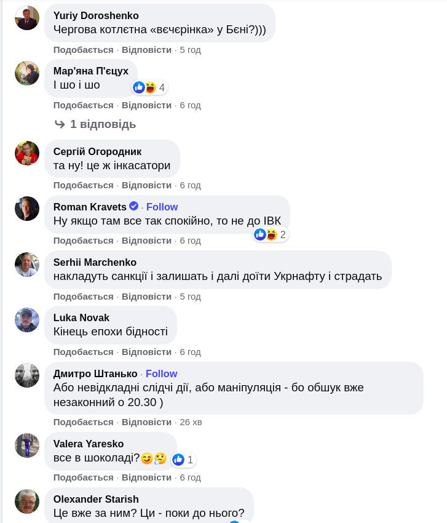View reactions on Roman Kravets's comment
Screen dimensions: 447x523
coord(271,234)
